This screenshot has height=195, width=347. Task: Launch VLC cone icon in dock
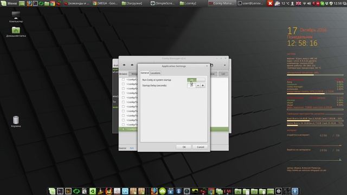click(x=100, y=191)
